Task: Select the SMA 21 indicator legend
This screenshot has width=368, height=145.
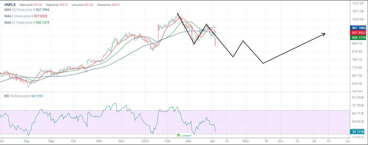Action: point(27,22)
